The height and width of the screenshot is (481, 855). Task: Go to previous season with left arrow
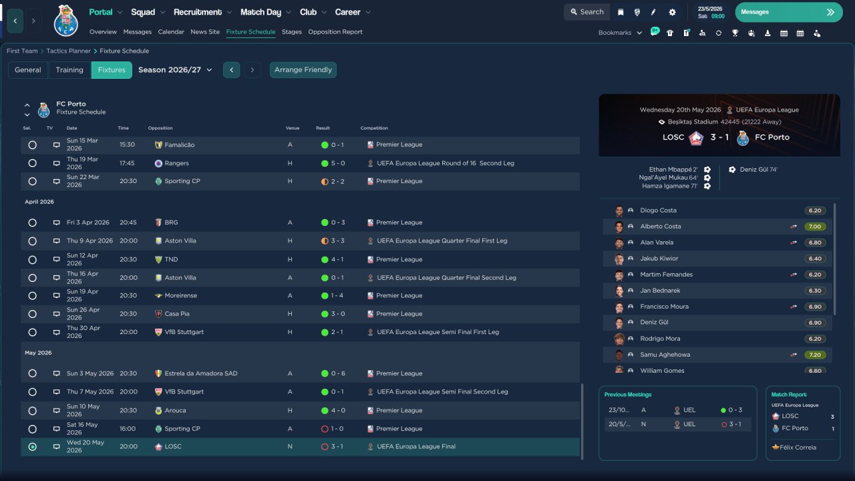click(231, 70)
